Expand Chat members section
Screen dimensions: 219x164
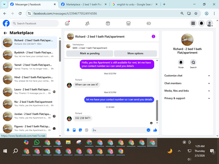(x=187, y=83)
